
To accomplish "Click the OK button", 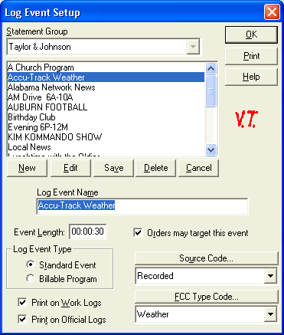I will coord(251,34).
